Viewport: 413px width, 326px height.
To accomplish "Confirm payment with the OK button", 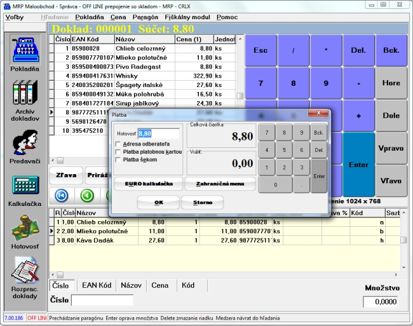I will pos(158,203).
